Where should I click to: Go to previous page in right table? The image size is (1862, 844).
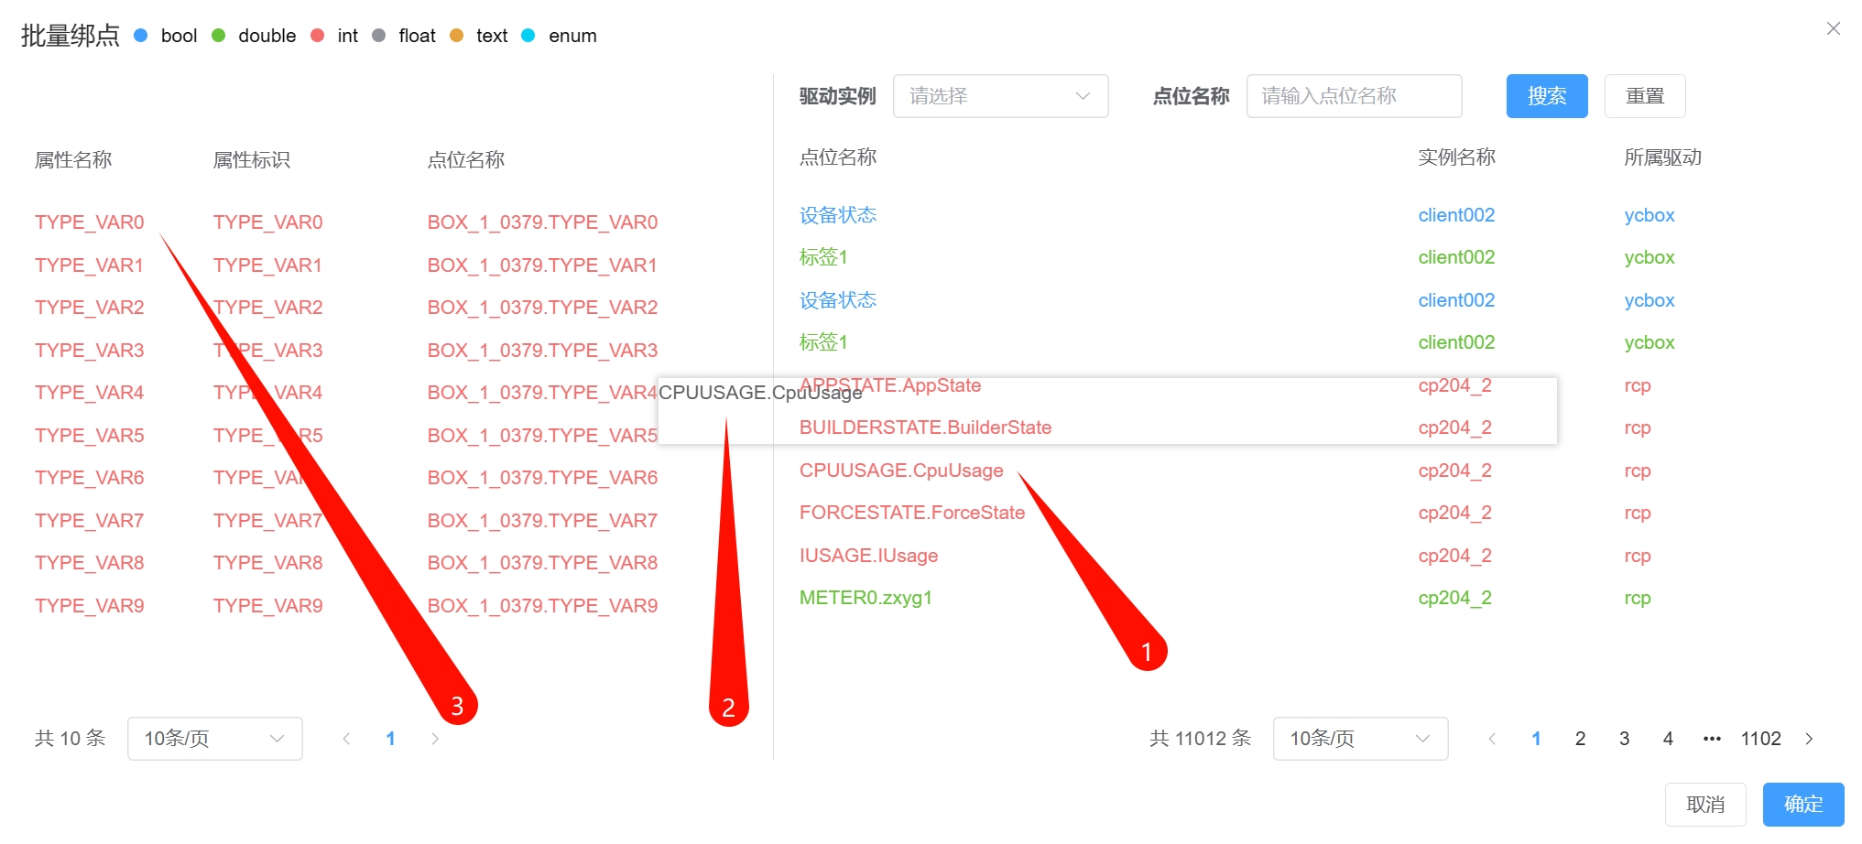click(x=1492, y=739)
